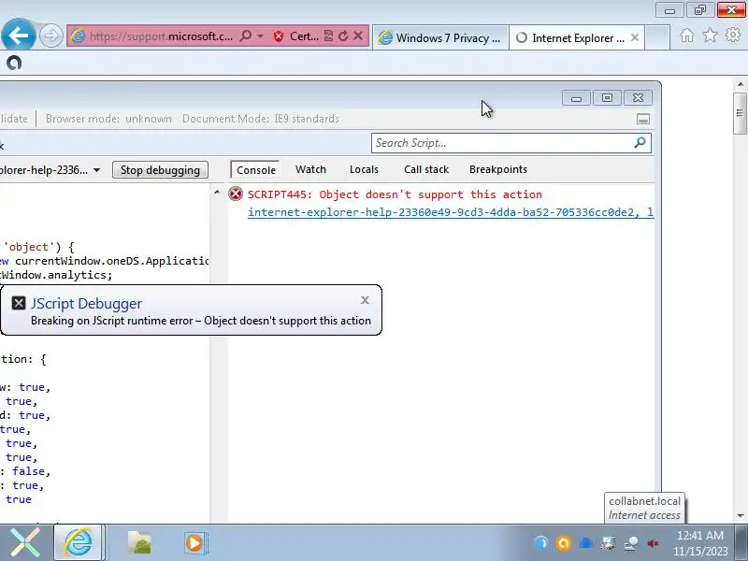Image resolution: width=748 pixels, height=561 pixels.
Task: Click Browser mode: unknown menu
Action: (108, 119)
